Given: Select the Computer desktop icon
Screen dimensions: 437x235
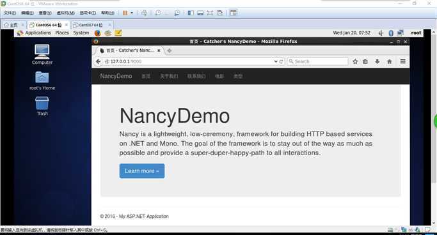Looking at the screenshot, I should (42, 54).
